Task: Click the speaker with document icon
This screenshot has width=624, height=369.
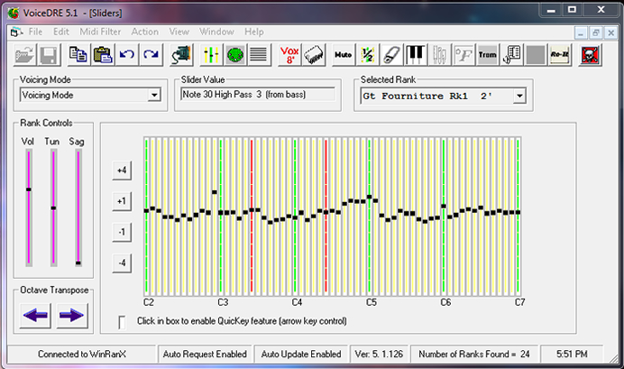Action: point(511,55)
